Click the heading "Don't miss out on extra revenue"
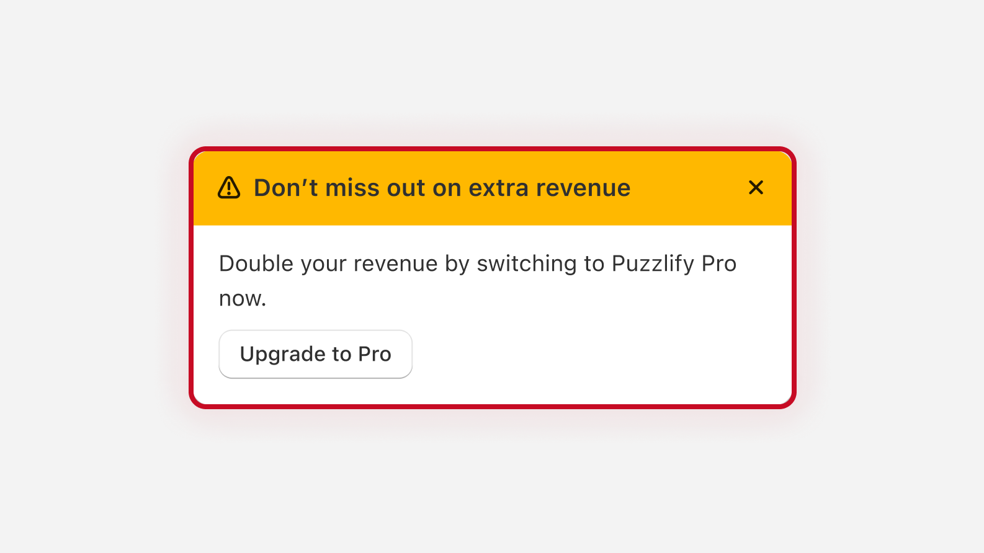 click(442, 188)
